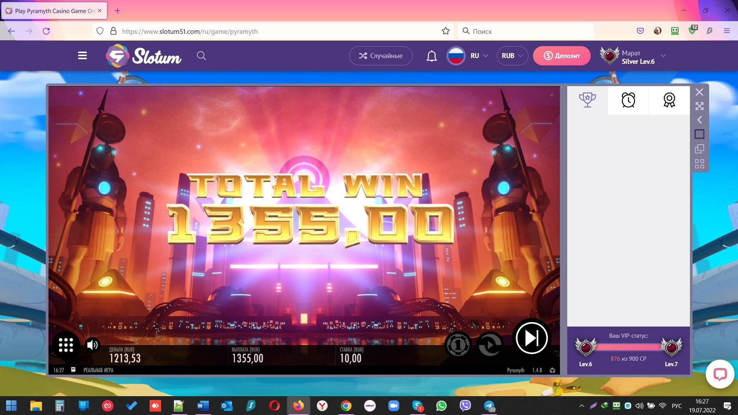The width and height of the screenshot is (738, 415).
Task: Click the Депозит button
Action: (x=561, y=56)
